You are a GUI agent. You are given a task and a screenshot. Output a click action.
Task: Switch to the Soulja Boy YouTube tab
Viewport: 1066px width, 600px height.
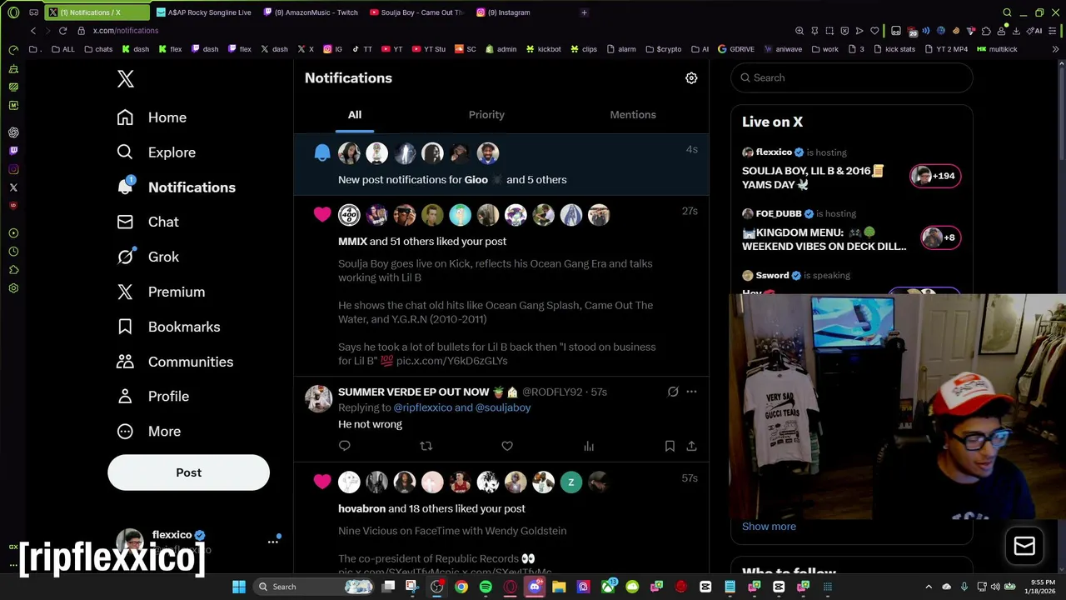tap(416, 12)
